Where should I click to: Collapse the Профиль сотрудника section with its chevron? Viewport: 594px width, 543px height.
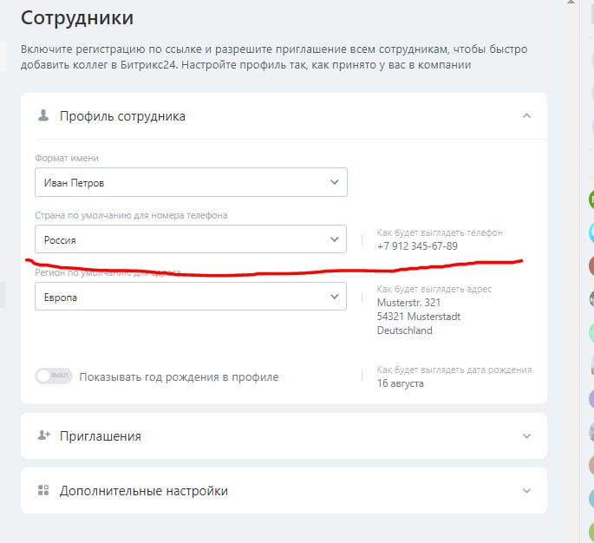(x=526, y=115)
